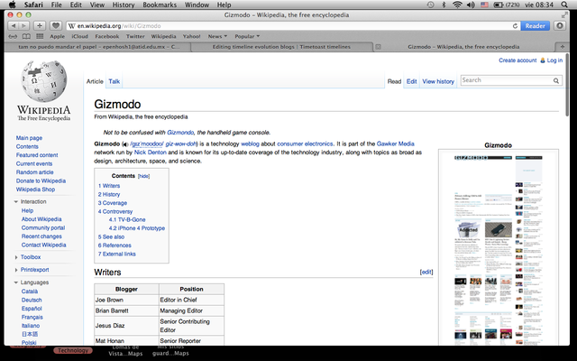Open the Reading List glasses icon

pyautogui.click(x=13, y=36)
